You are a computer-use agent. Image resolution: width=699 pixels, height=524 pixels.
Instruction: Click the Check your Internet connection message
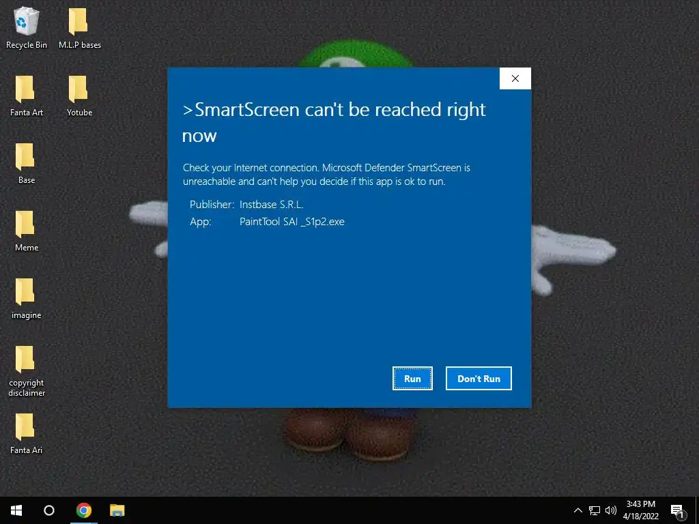click(326, 174)
